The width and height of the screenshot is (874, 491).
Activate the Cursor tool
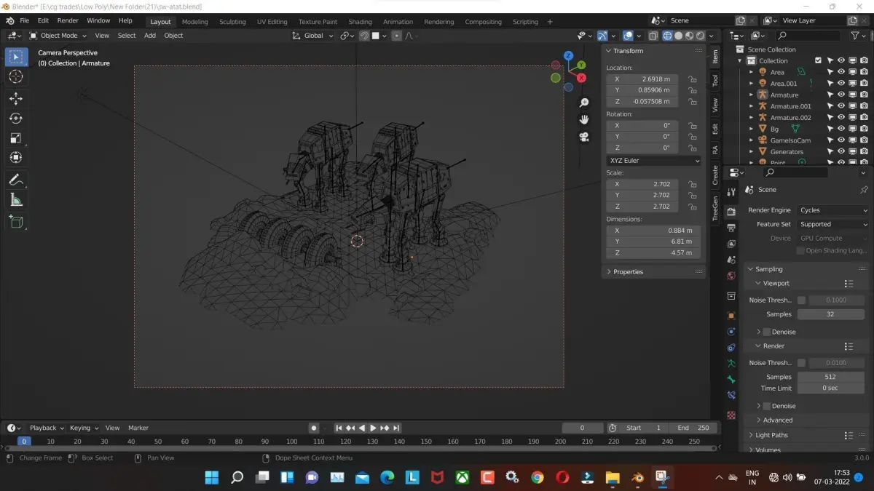[16, 76]
